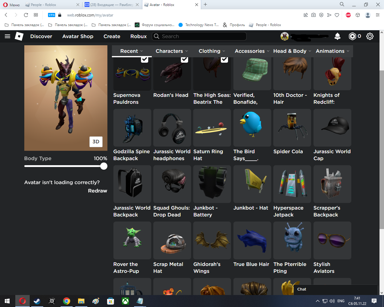Open the Roblox hamburger navigation menu
This screenshot has height=307, width=384.
[7, 36]
